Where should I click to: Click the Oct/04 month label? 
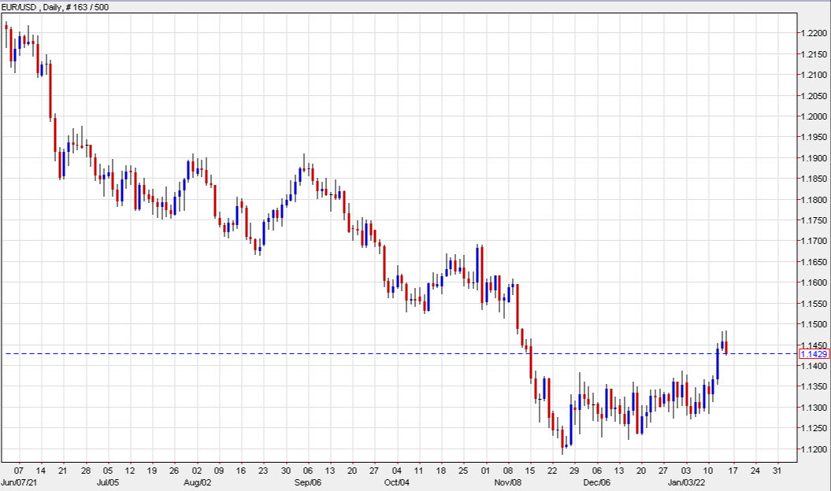(x=397, y=482)
